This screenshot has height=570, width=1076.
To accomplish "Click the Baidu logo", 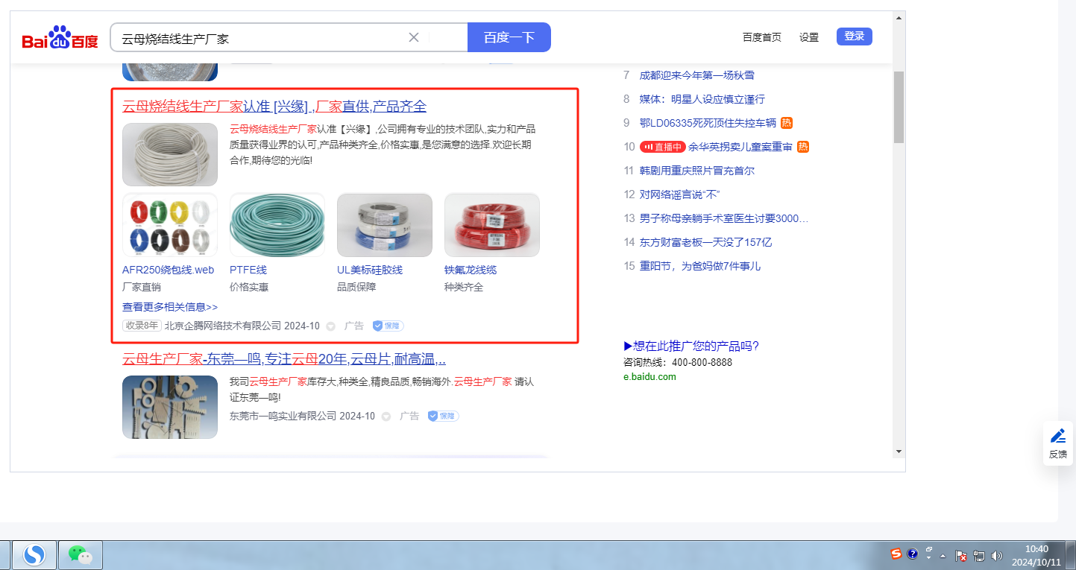I will point(60,37).
